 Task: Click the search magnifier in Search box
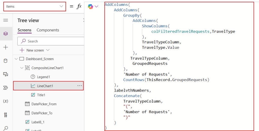(23, 41)
